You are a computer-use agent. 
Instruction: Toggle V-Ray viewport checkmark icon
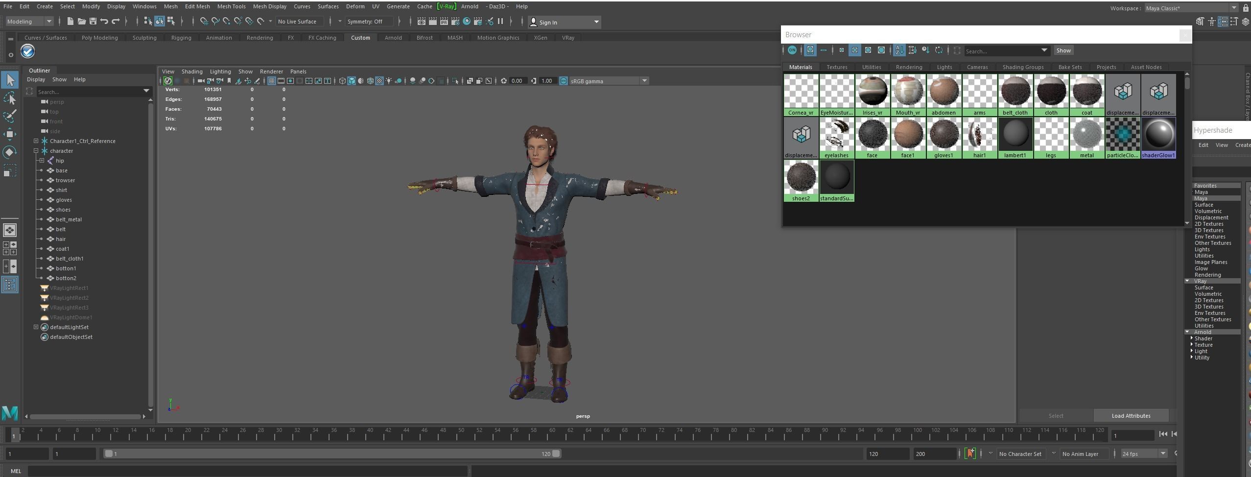click(168, 81)
